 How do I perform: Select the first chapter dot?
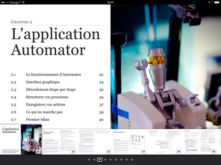point(89,159)
